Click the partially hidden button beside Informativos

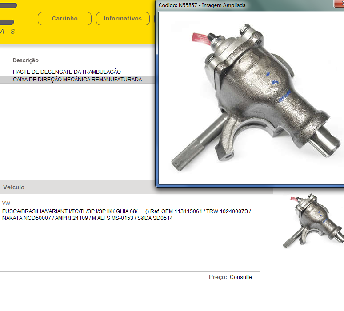[x=155, y=19]
